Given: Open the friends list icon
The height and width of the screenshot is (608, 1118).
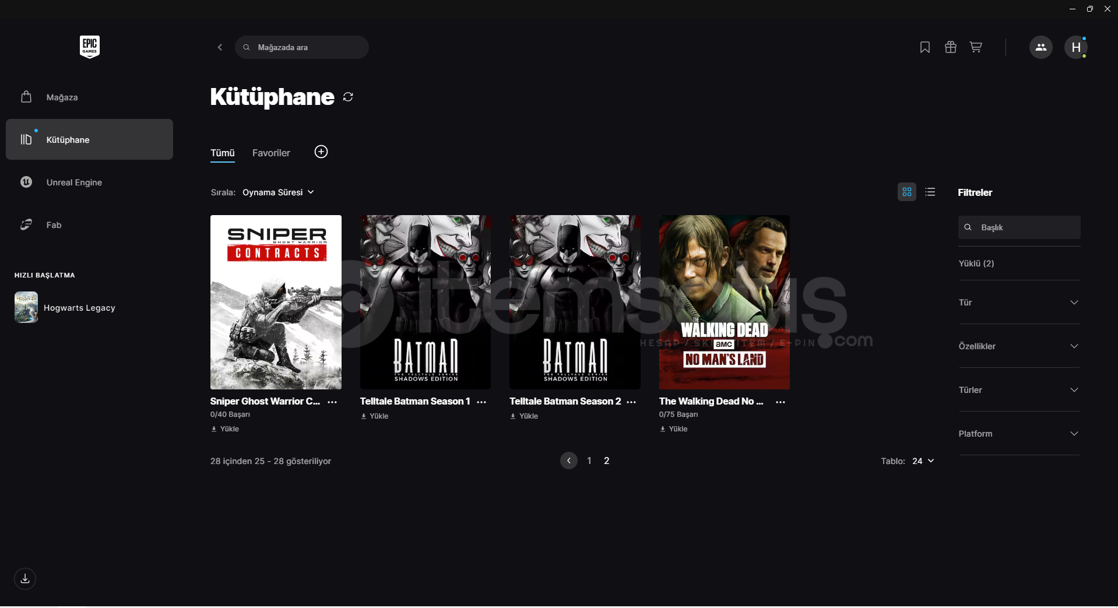Looking at the screenshot, I should tap(1041, 47).
